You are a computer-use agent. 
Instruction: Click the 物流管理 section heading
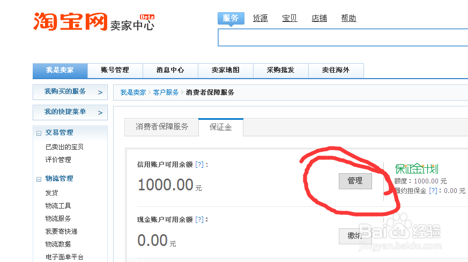(59, 179)
